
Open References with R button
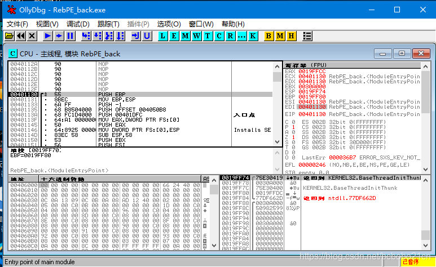point(230,36)
